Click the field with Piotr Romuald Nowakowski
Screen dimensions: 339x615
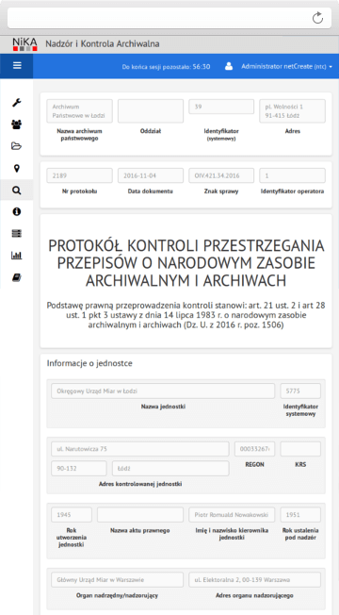point(232,515)
